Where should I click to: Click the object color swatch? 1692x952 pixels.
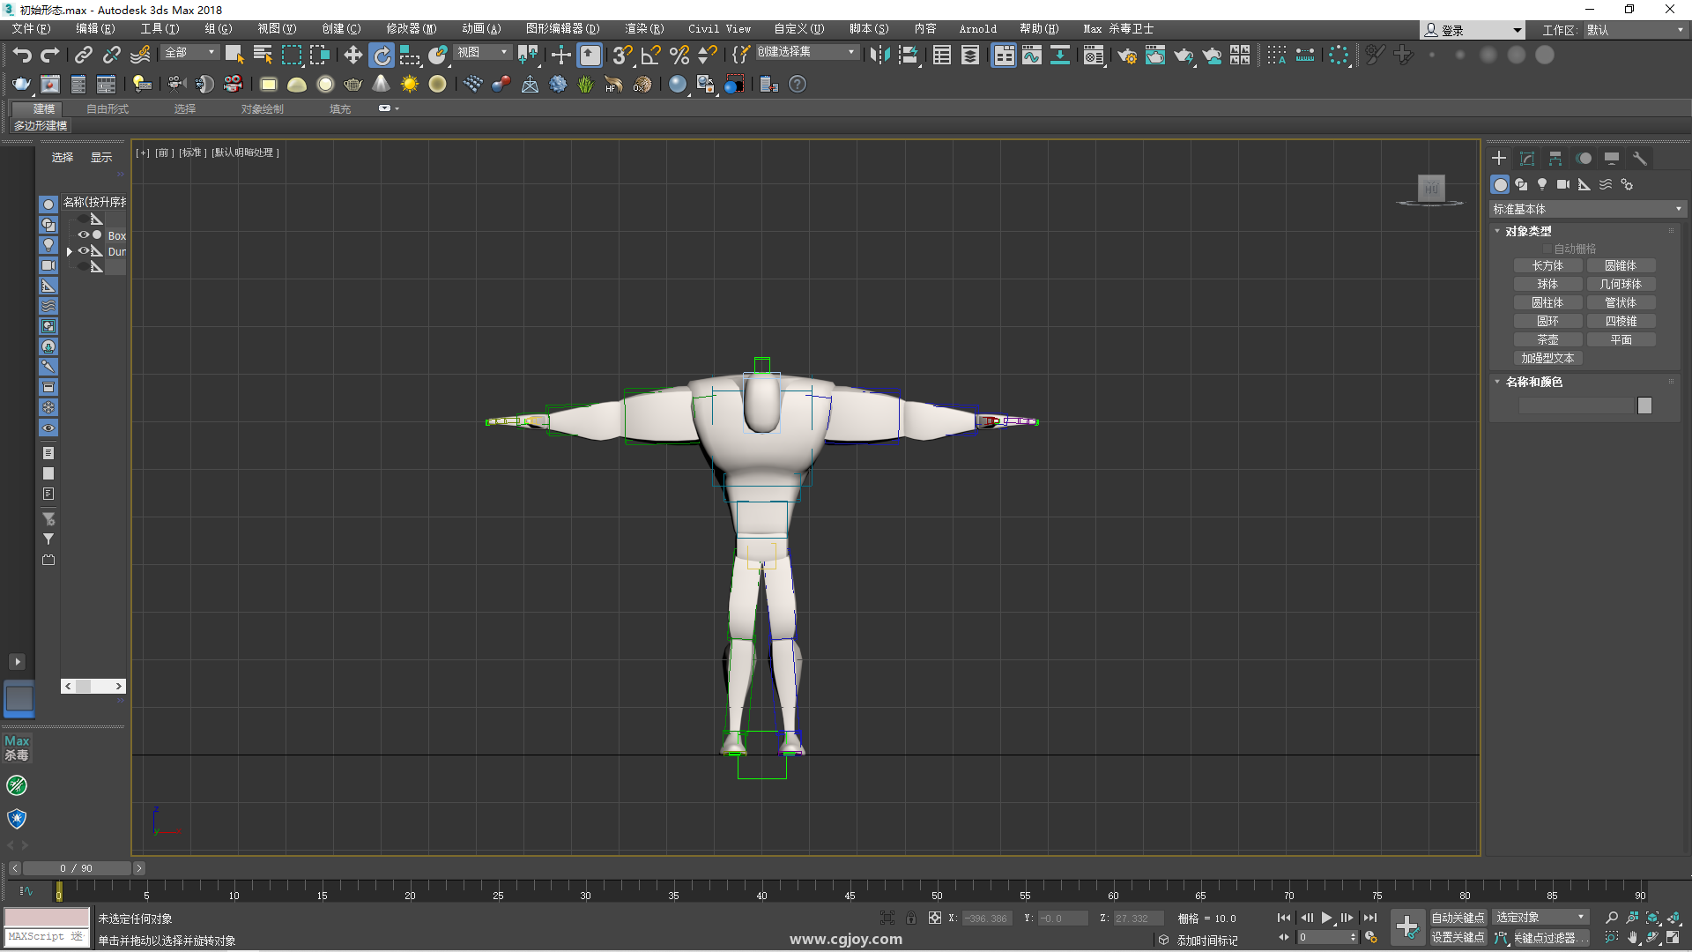coord(1644,405)
